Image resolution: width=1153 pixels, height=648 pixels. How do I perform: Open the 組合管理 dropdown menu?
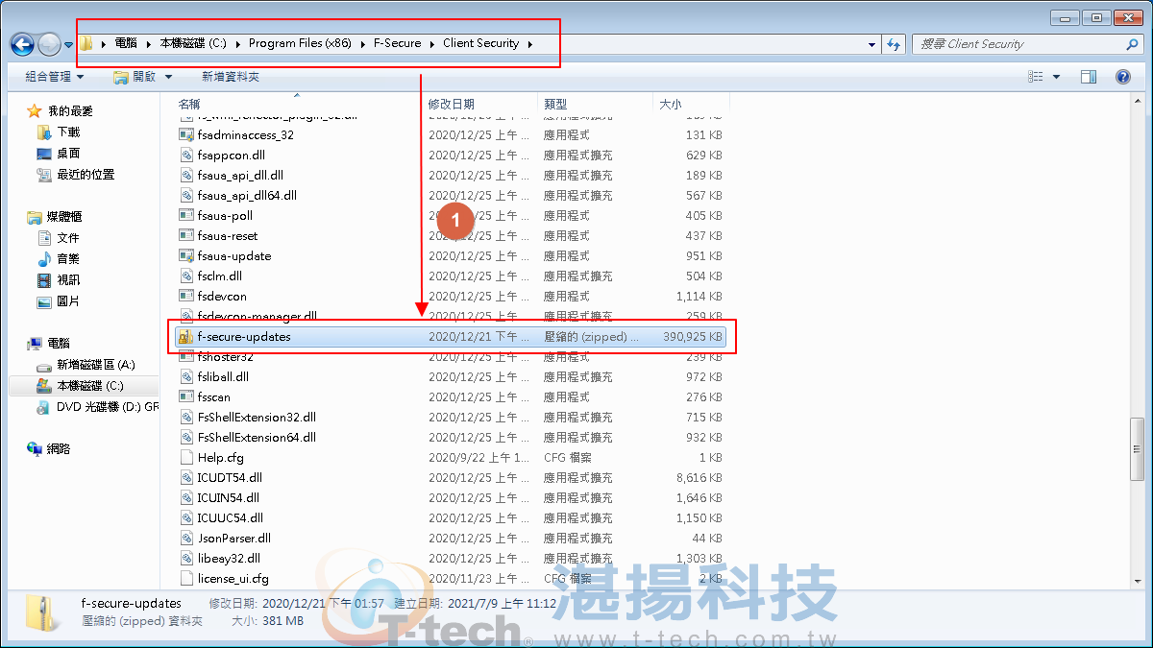pyautogui.click(x=54, y=77)
